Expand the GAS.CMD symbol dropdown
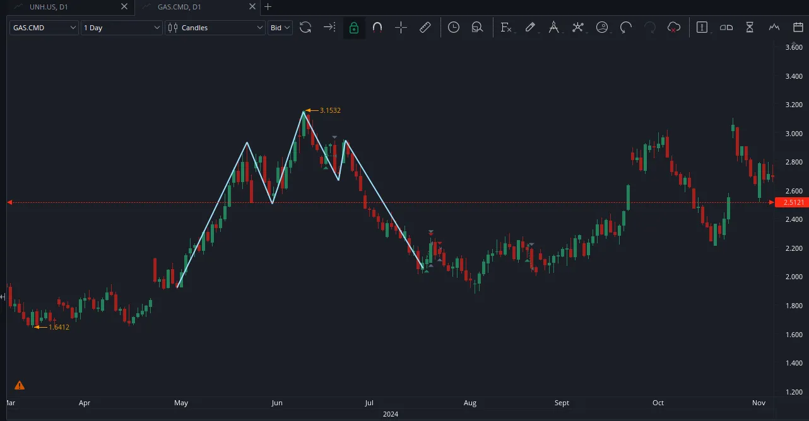The image size is (809, 421). (x=44, y=28)
